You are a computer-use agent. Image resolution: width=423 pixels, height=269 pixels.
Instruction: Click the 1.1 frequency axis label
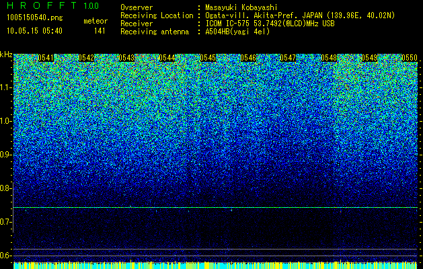click(x=6, y=87)
